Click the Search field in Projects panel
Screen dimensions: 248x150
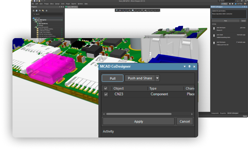click(48, 14)
